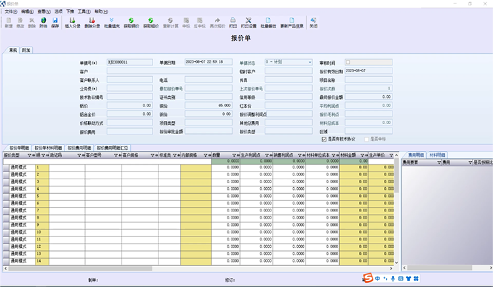
Task: Click the Sogou S input method logo
Action: click(368, 278)
